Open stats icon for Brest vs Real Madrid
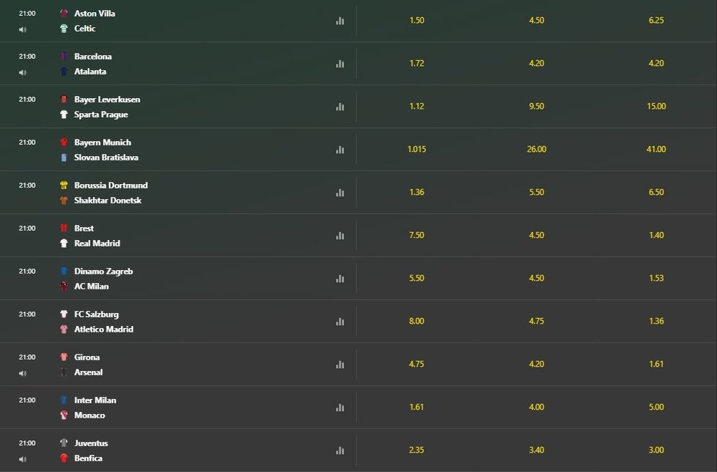 point(340,236)
